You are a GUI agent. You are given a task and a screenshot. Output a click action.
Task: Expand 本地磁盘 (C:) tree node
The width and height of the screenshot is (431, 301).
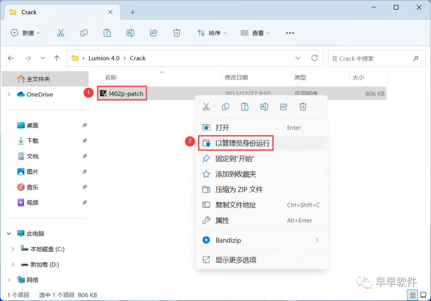pos(13,249)
